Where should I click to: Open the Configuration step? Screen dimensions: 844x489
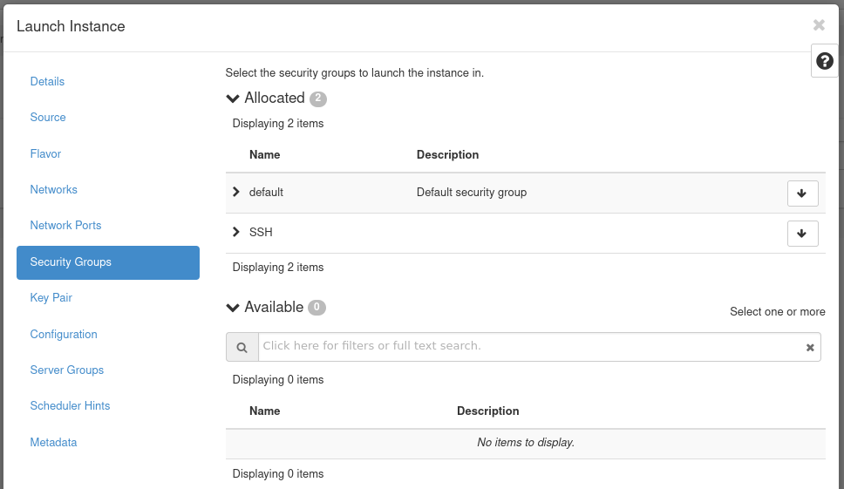coord(64,334)
